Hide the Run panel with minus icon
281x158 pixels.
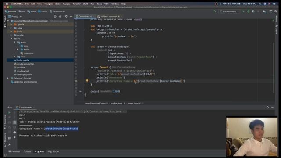(272, 107)
